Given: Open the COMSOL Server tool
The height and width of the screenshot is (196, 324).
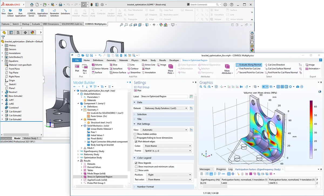Looking at the screenshot, I should click(31, 11).
